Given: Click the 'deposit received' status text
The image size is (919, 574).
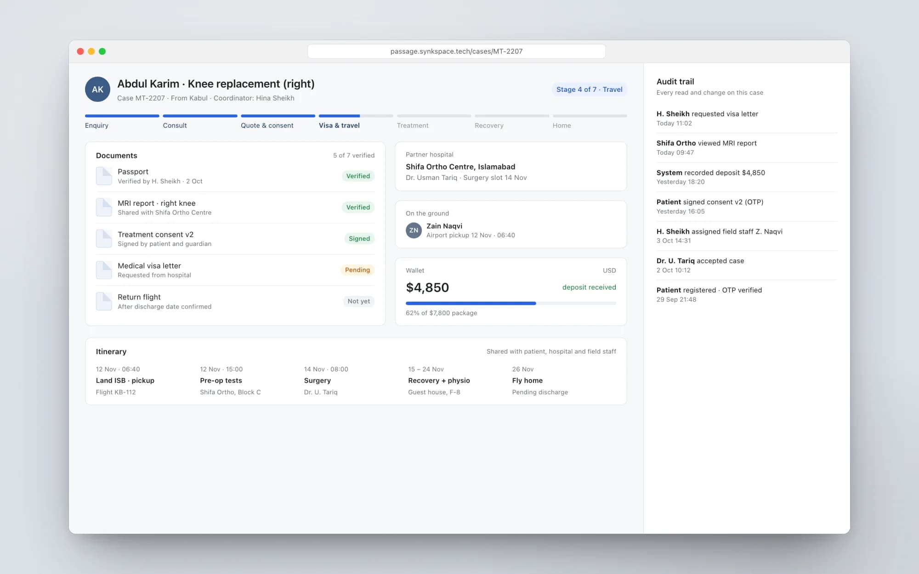Looking at the screenshot, I should [x=589, y=287].
